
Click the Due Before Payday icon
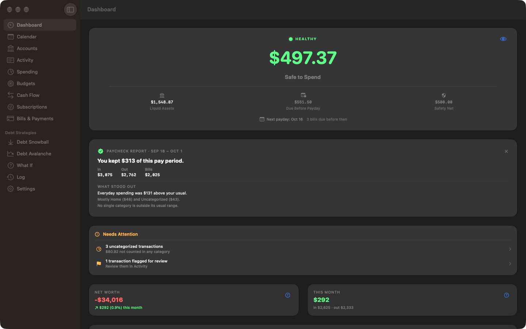pos(303,95)
